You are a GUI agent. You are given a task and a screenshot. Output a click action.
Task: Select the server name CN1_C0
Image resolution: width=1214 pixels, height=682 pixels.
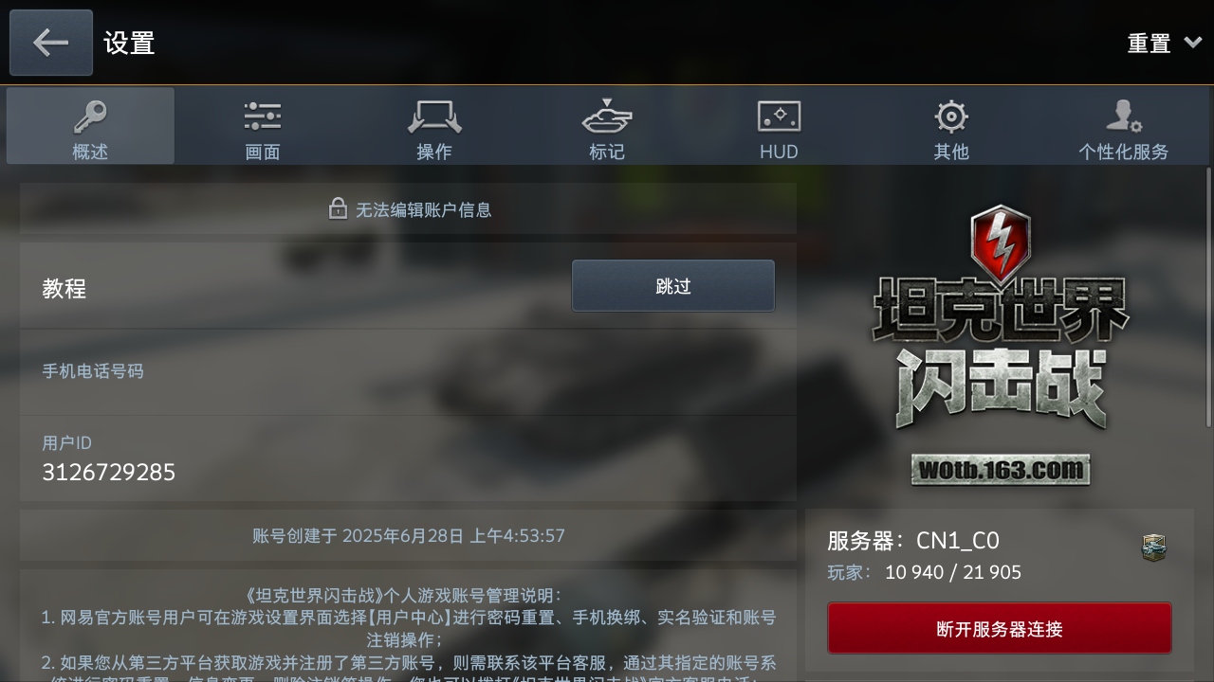tap(958, 541)
